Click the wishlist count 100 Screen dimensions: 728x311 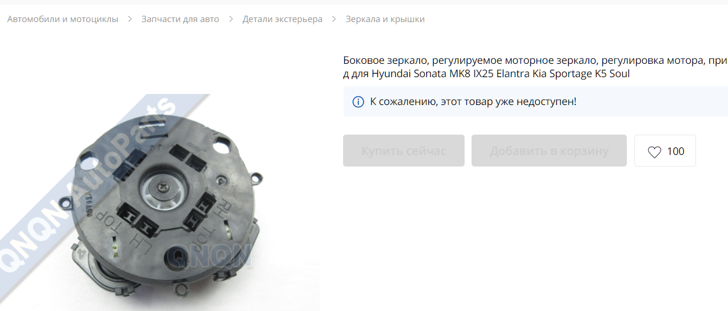pyautogui.click(x=676, y=151)
